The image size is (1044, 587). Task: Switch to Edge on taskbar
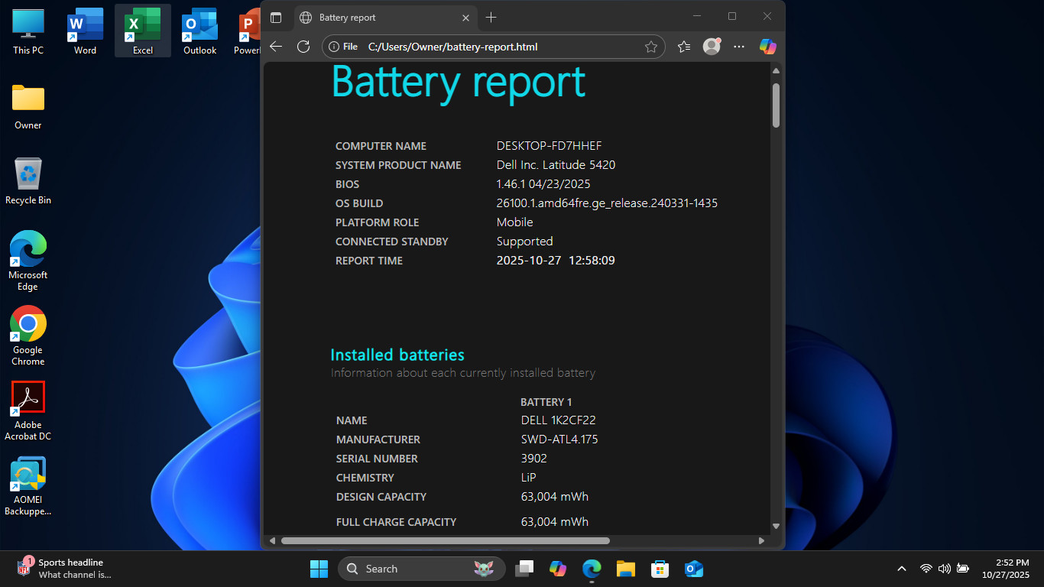[x=592, y=569]
